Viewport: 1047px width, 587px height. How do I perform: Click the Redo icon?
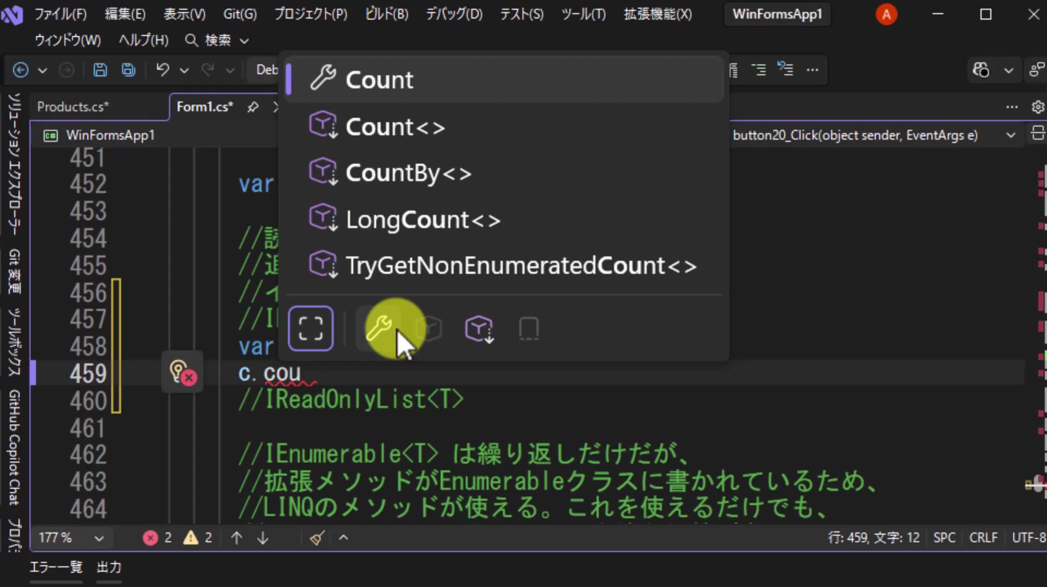[x=208, y=70]
